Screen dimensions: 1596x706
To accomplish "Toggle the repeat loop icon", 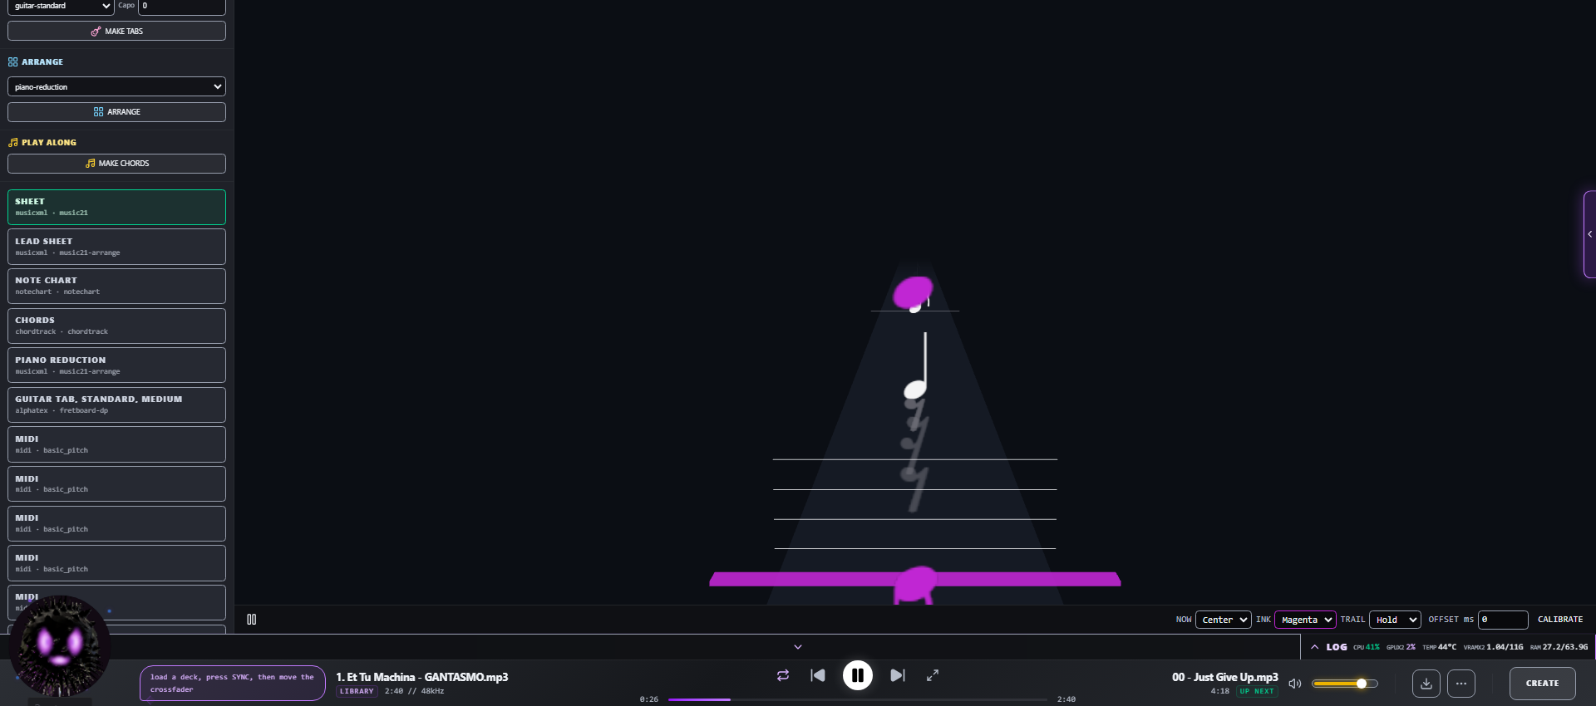I will pos(783,675).
